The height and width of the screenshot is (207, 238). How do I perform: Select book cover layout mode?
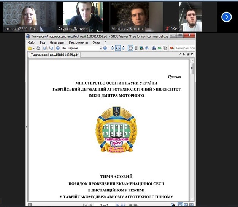click(x=191, y=205)
